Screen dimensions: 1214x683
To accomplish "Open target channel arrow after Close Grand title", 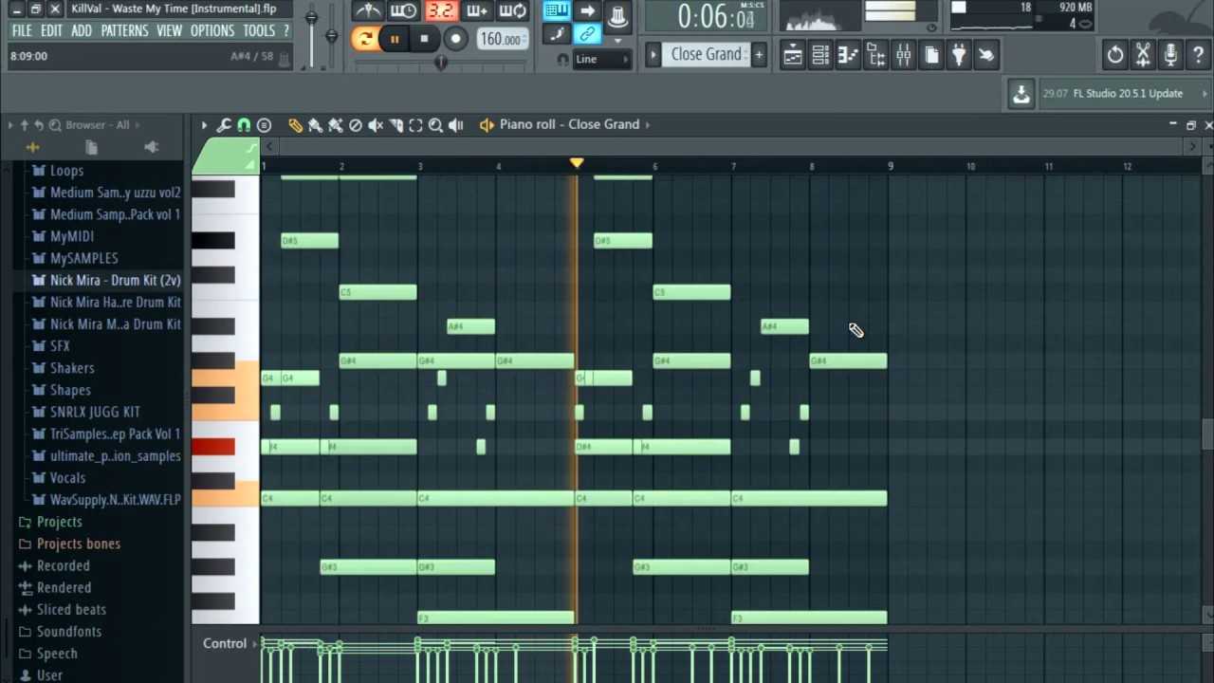I will click(x=648, y=124).
